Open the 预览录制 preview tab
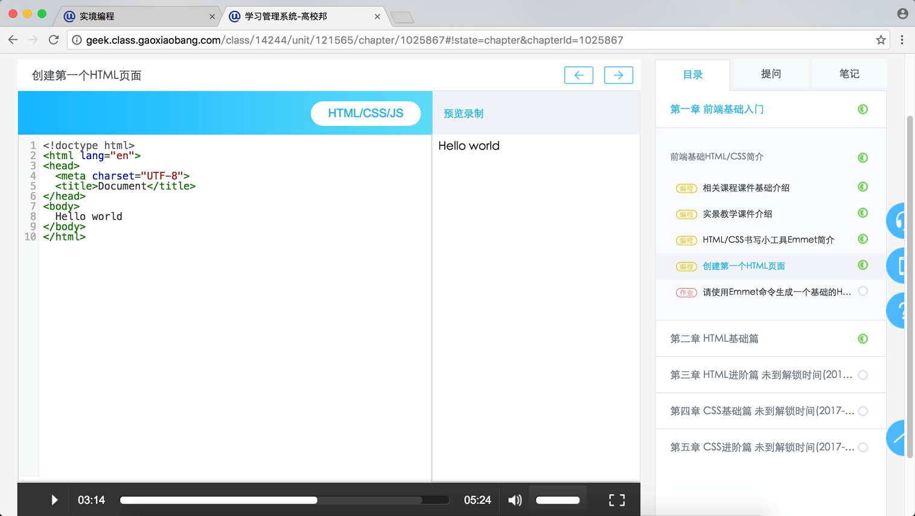 point(464,113)
